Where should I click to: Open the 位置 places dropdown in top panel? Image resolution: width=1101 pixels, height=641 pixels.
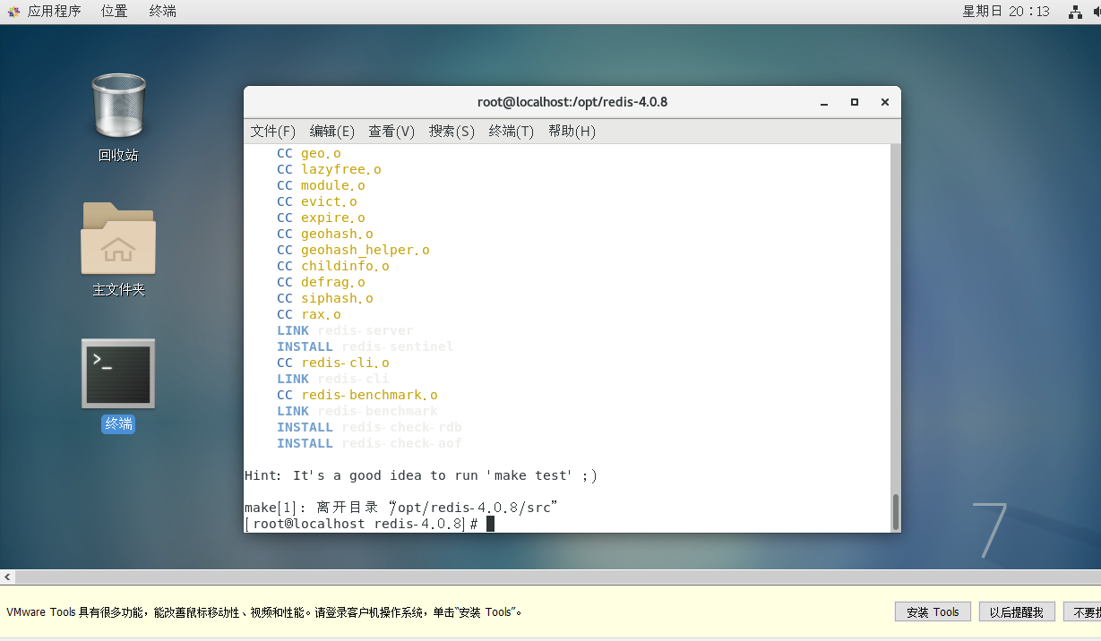114,11
